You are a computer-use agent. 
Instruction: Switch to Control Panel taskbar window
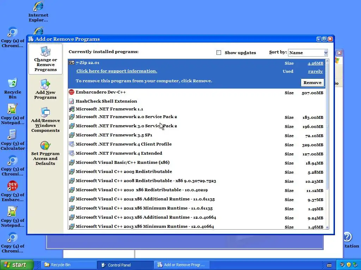click(x=126, y=265)
